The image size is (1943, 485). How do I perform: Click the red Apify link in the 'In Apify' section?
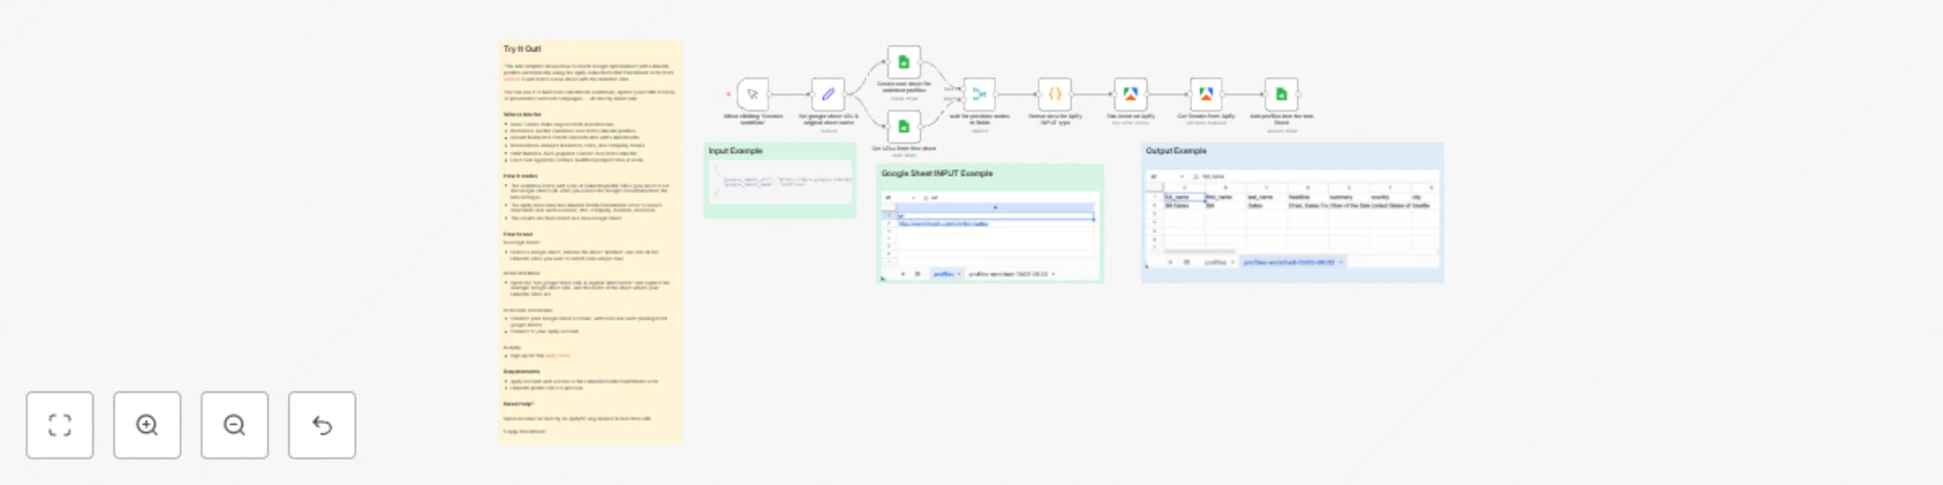557,356
